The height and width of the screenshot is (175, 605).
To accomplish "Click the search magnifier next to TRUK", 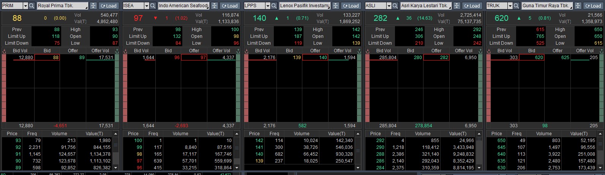I will [x=516, y=6].
